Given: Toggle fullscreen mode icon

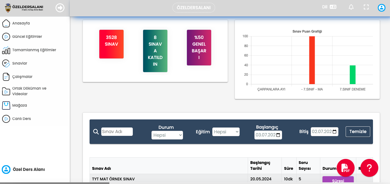Looking at the screenshot, I should [366, 7].
